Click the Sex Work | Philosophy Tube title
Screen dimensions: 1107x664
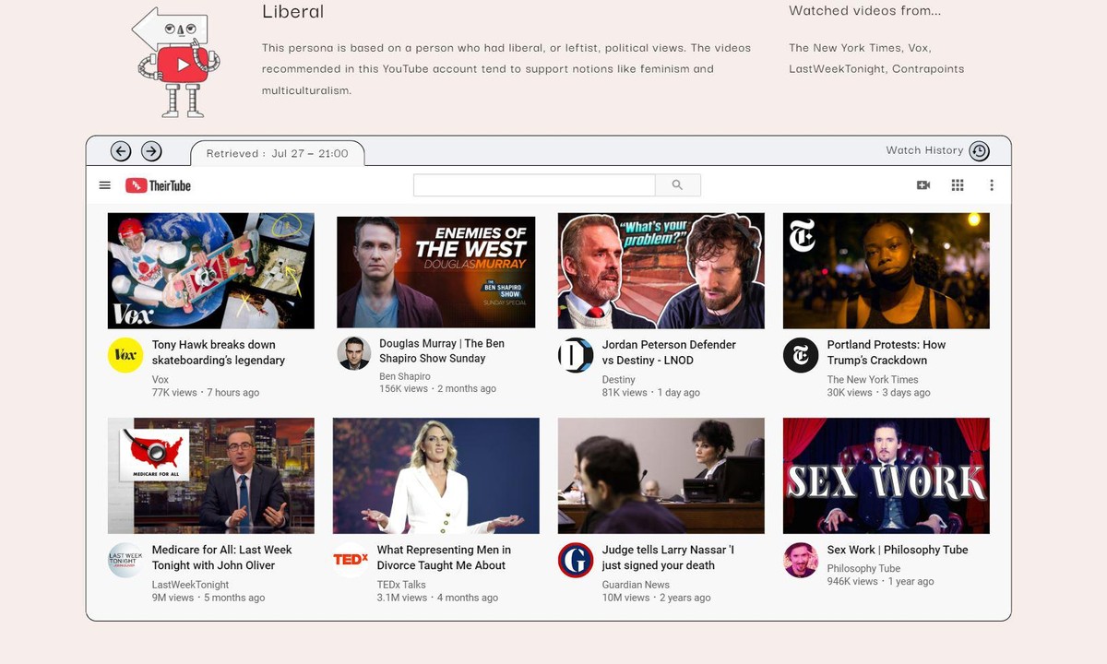pyautogui.click(x=898, y=550)
